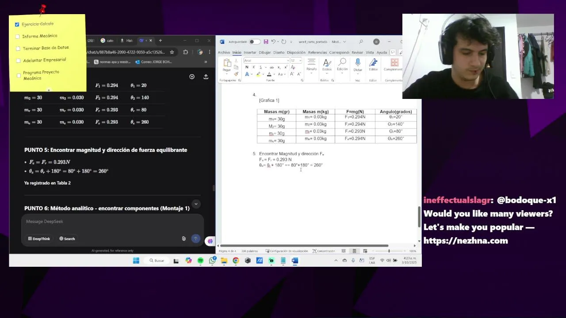566x318 pixels.
Task: Send the DeepSeek message with the arrow button
Action: [x=195, y=238]
